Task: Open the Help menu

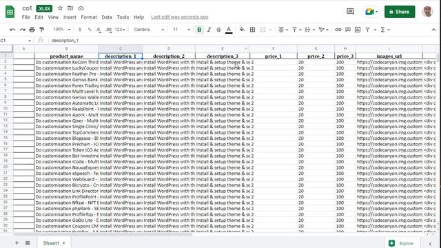Action: click(x=139, y=17)
